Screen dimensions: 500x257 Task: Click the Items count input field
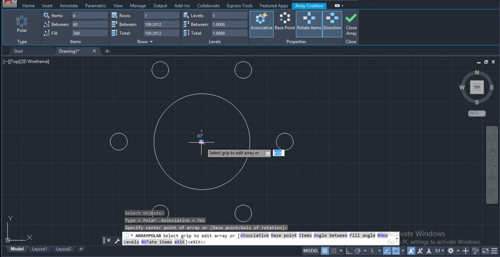(x=89, y=16)
